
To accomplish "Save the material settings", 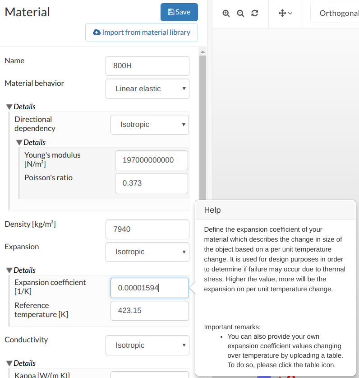I will [179, 12].
